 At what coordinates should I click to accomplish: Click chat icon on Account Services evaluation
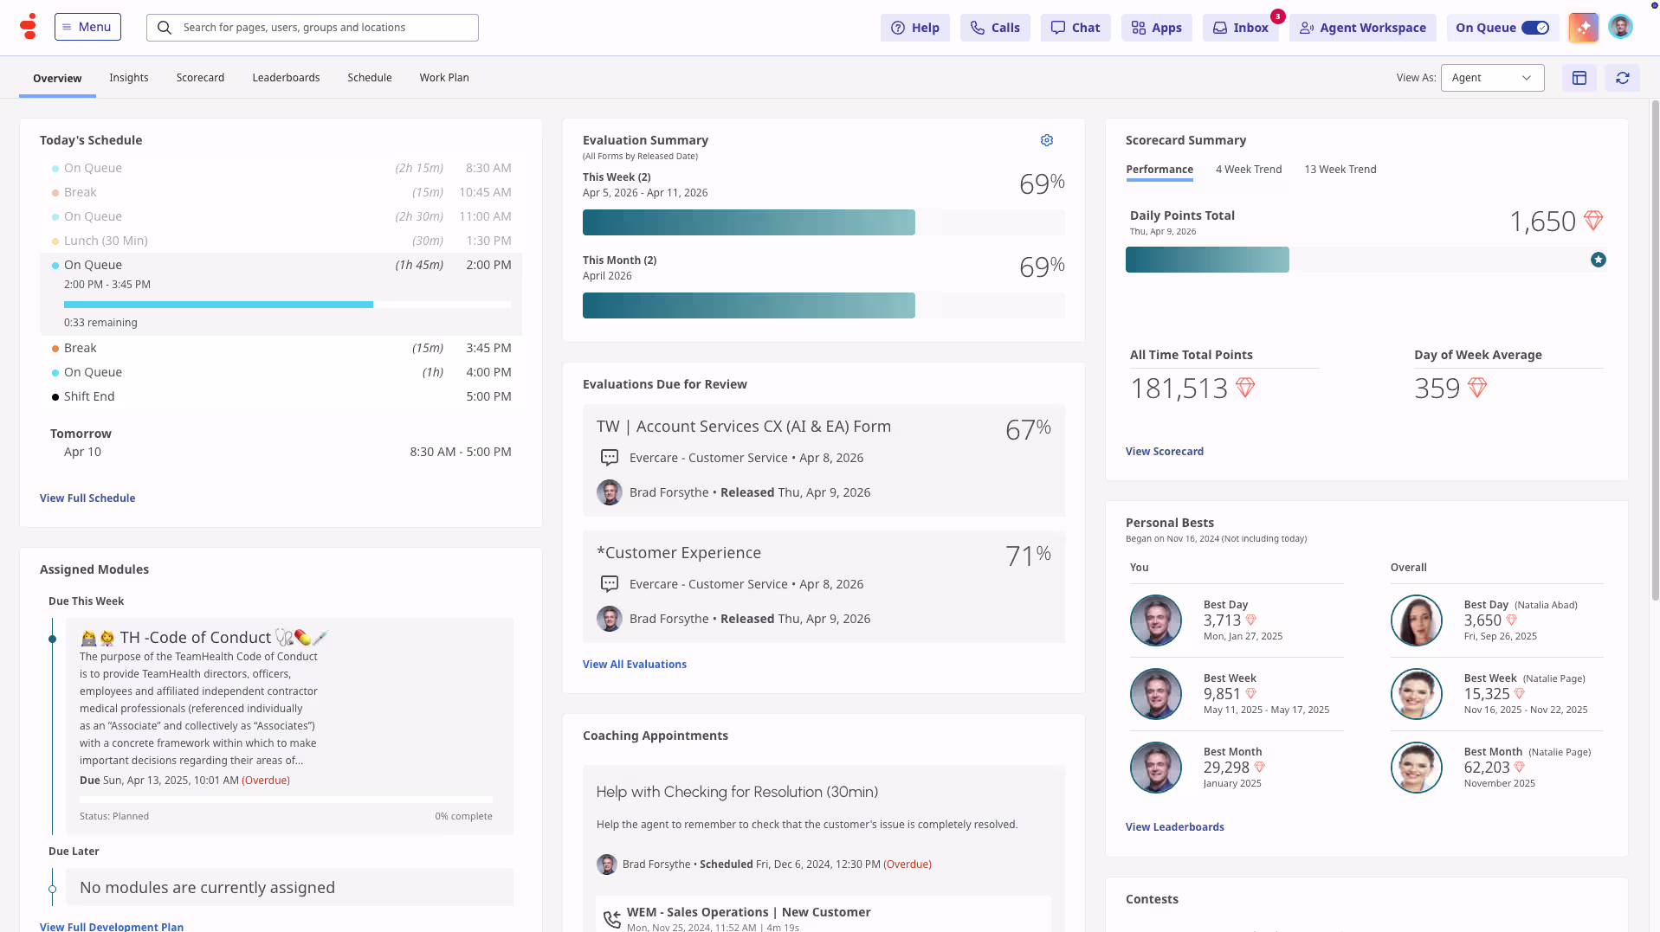(610, 458)
